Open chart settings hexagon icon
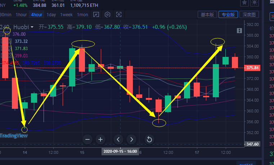This screenshot has width=274, height=165. point(107,15)
